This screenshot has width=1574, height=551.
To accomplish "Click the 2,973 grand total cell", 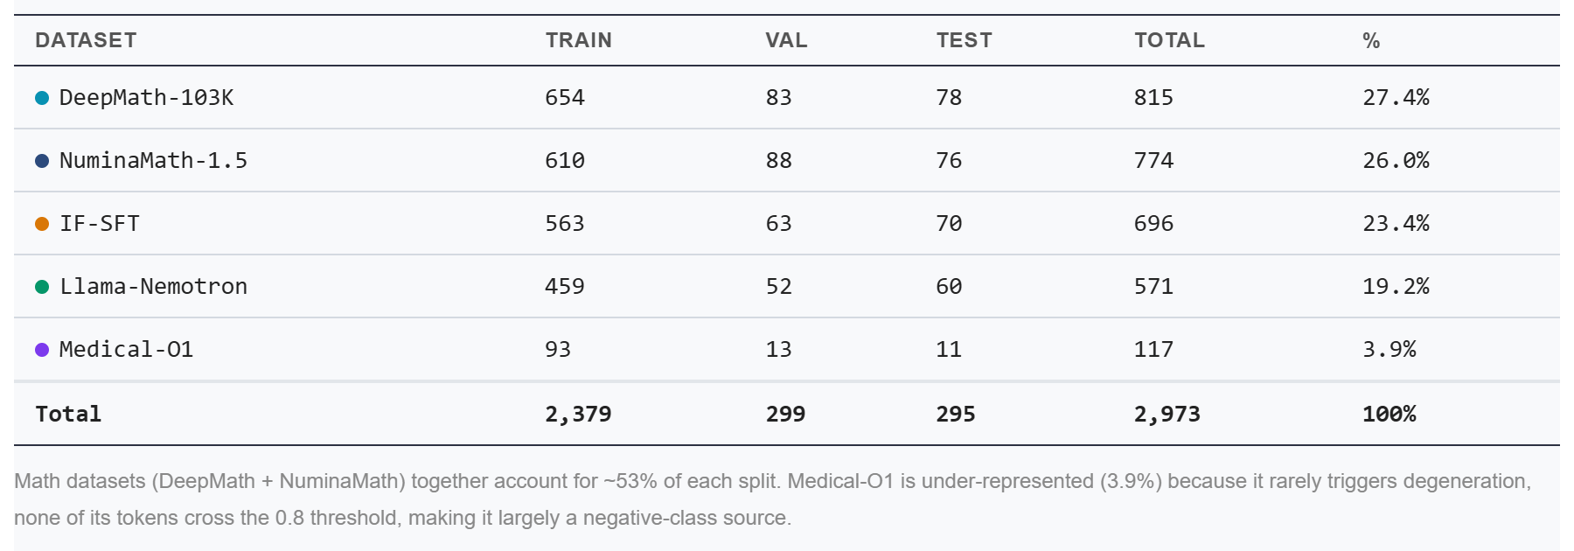I will [x=1167, y=414].
